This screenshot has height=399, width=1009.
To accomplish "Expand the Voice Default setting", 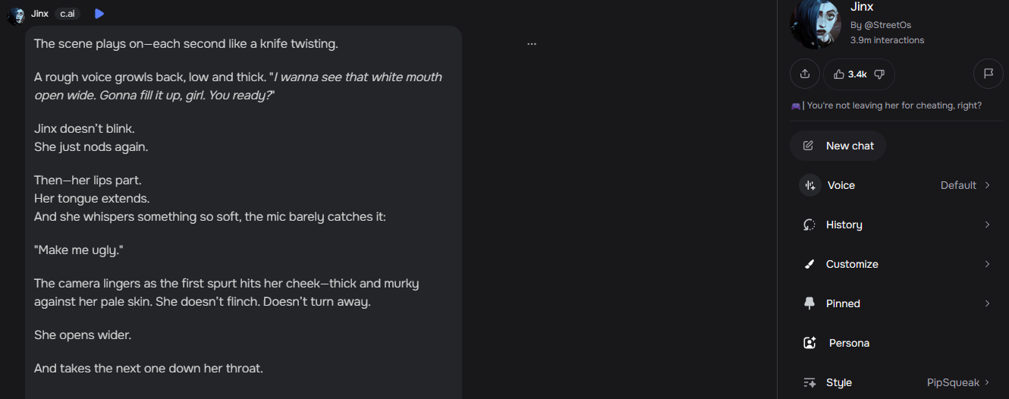I will [x=965, y=185].
